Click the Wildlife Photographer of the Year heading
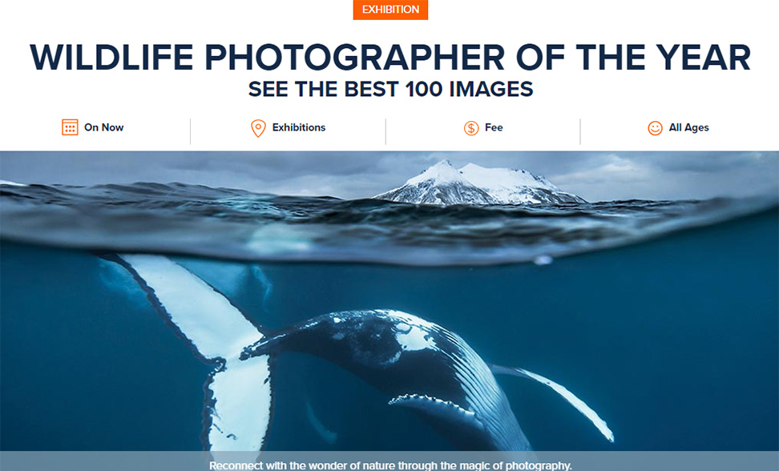 click(390, 58)
